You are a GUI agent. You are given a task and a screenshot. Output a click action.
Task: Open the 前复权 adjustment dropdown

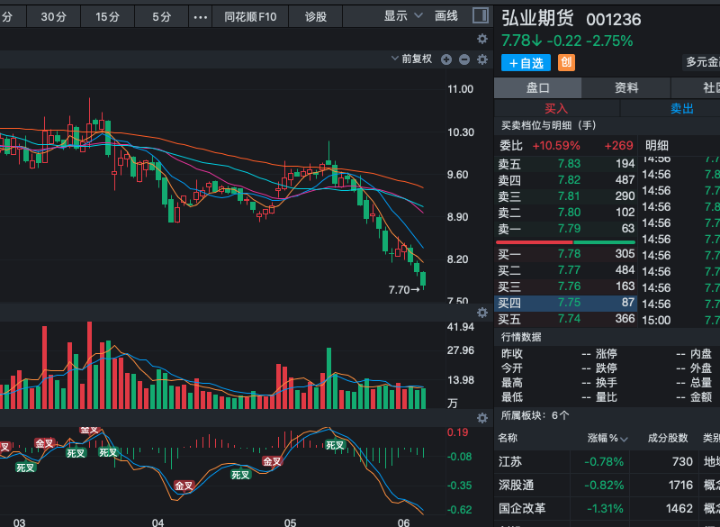[x=411, y=59]
